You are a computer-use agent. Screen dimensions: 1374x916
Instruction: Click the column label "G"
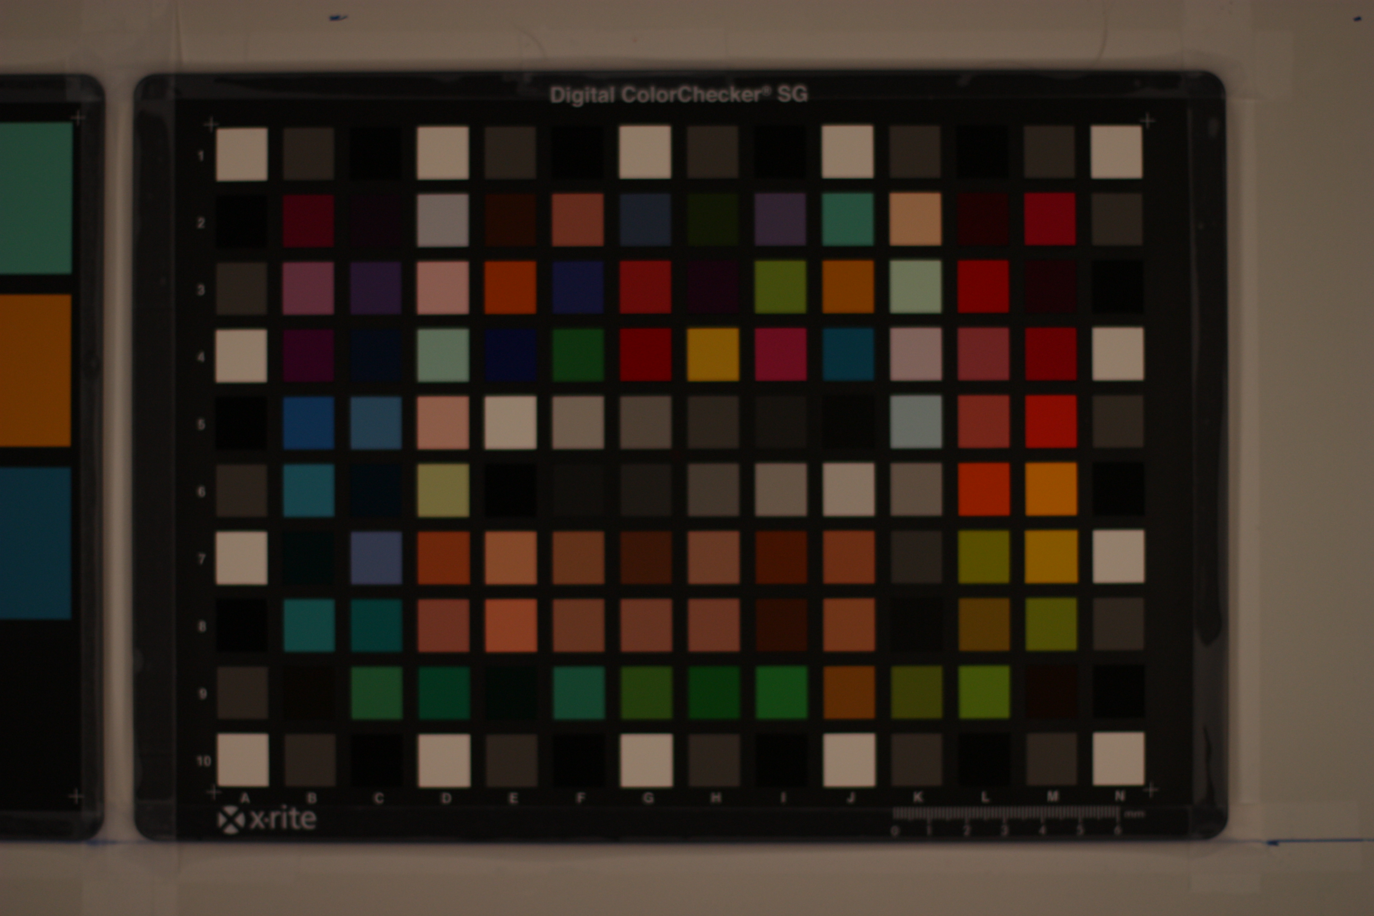648,798
